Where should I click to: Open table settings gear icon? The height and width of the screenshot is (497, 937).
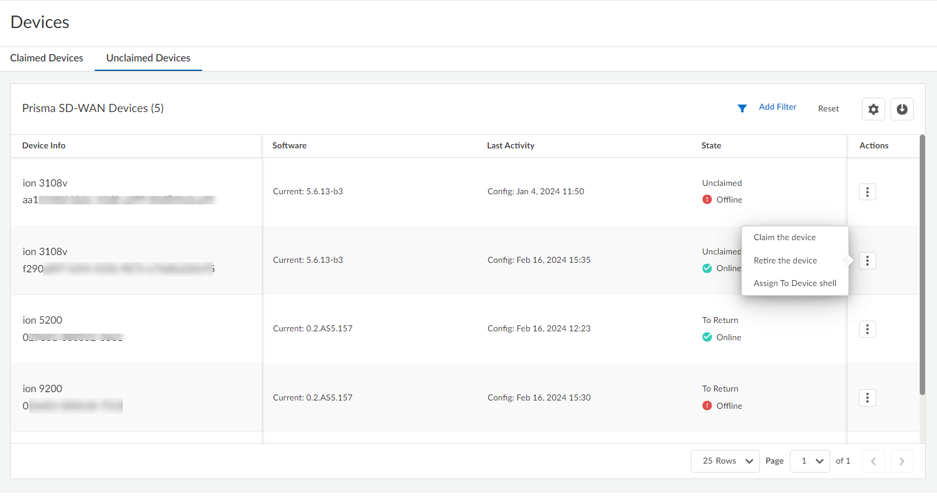pyautogui.click(x=873, y=109)
